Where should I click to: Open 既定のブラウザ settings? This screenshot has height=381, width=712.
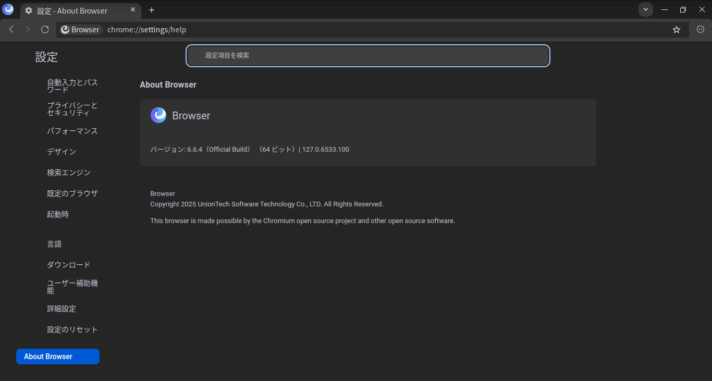coord(72,193)
